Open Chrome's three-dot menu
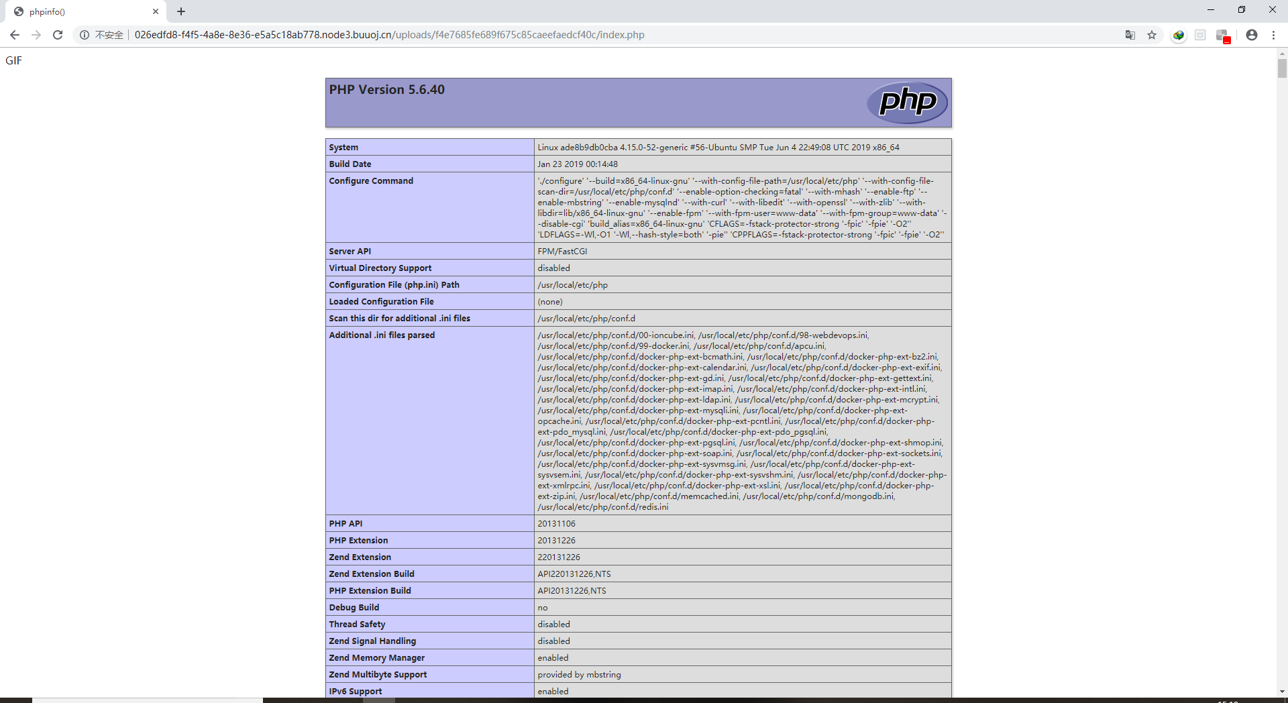 tap(1273, 35)
